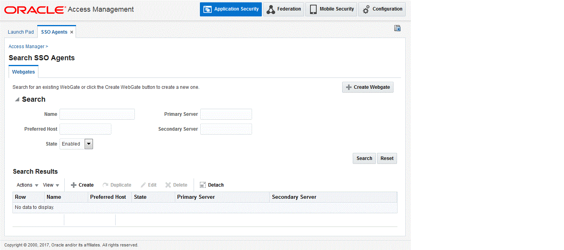Screen dimensions: 564x250
Task: Sort by the Name column header
Action: (x=66, y=197)
